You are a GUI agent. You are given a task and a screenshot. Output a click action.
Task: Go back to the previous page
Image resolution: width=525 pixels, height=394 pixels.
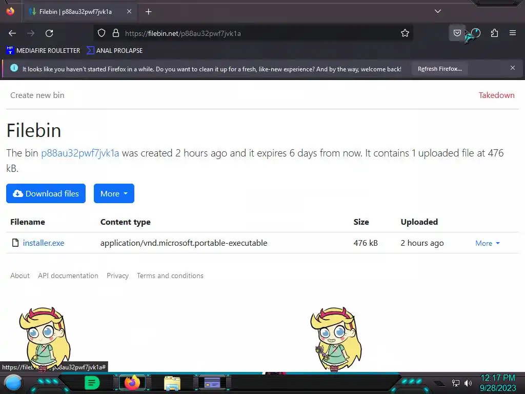12,33
